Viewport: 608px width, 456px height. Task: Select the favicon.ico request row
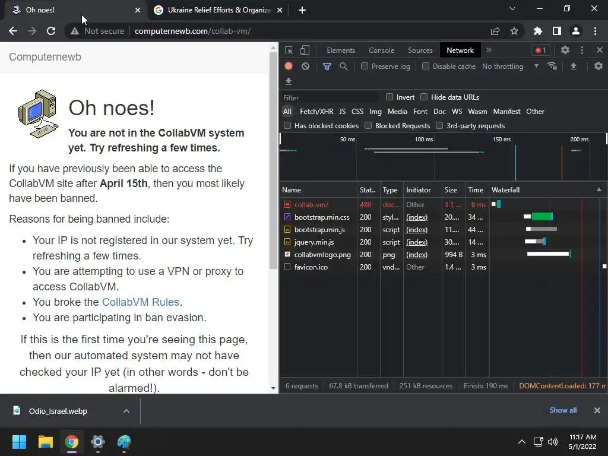click(x=384, y=267)
